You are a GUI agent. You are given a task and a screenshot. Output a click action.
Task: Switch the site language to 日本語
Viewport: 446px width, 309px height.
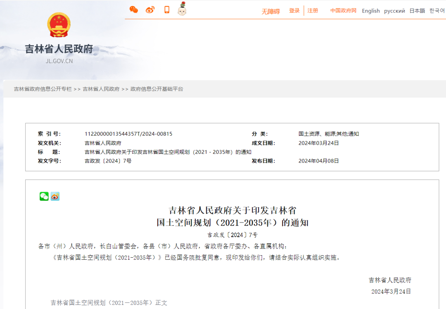(x=419, y=11)
